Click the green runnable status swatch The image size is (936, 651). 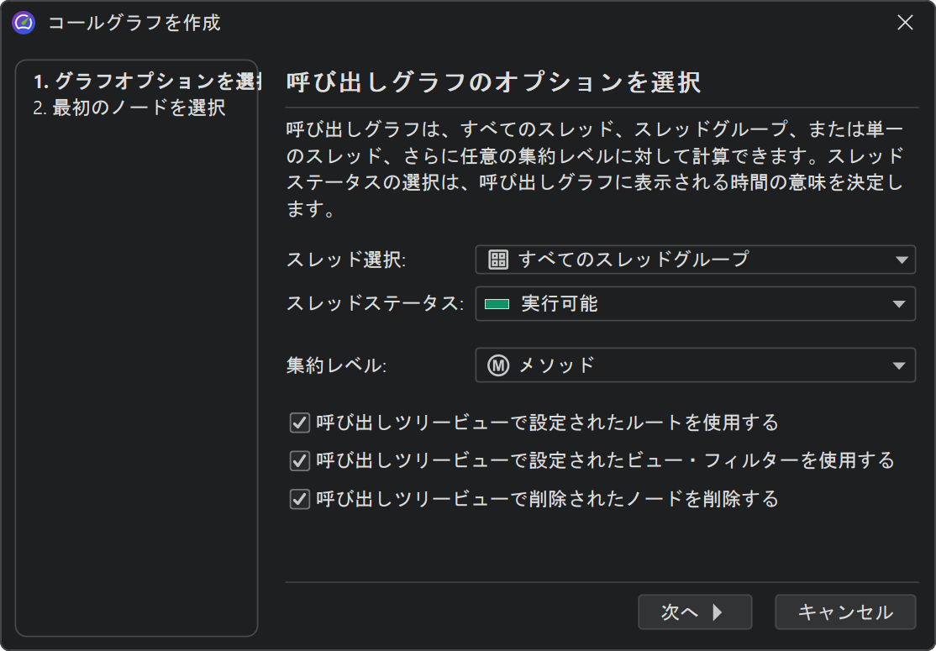(497, 304)
